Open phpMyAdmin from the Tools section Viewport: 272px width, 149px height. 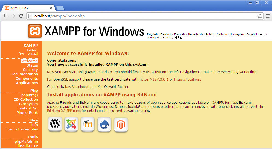[26, 142]
